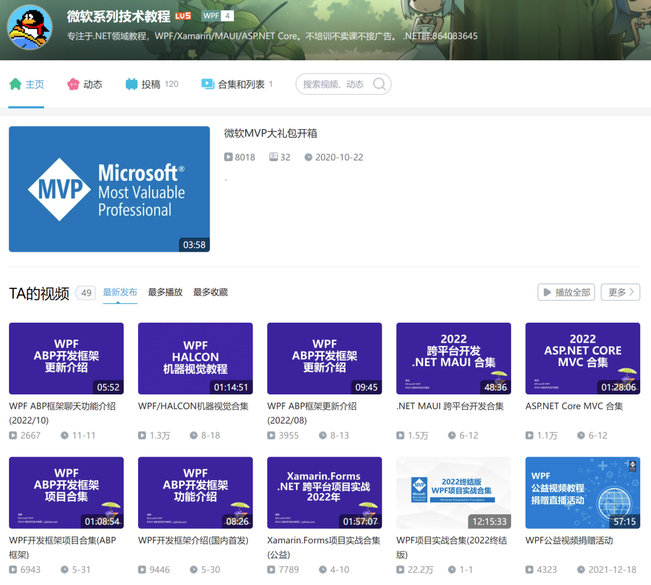Open the WPF ABP开发框架功能介绍 thumbnail
The width and height of the screenshot is (651, 585).
[195, 493]
